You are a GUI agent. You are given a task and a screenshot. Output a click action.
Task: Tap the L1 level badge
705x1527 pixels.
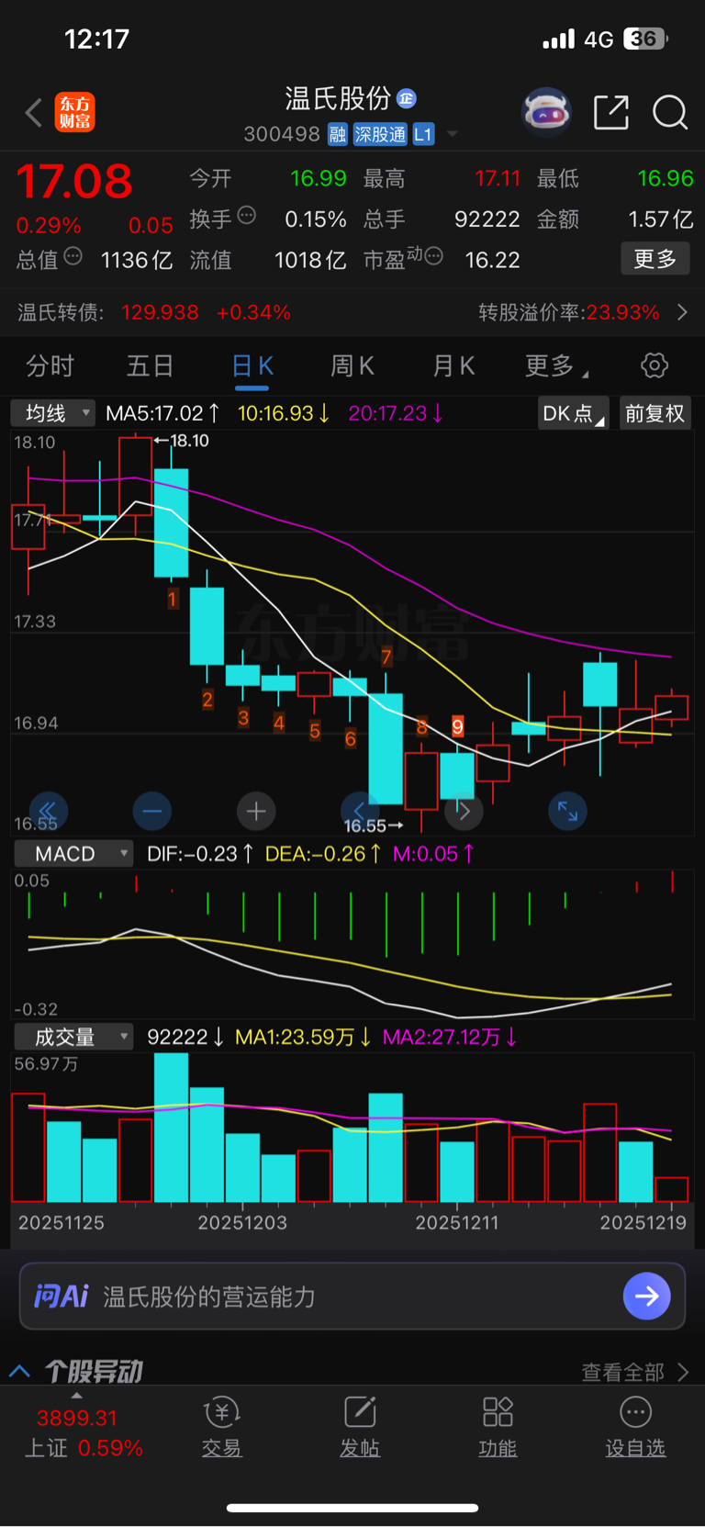422,135
